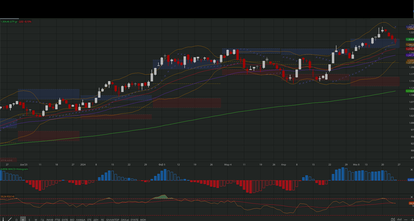Open the indicators chart icon at bottom right
The width and height of the screenshot is (414, 221).
[x=393, y=219]
